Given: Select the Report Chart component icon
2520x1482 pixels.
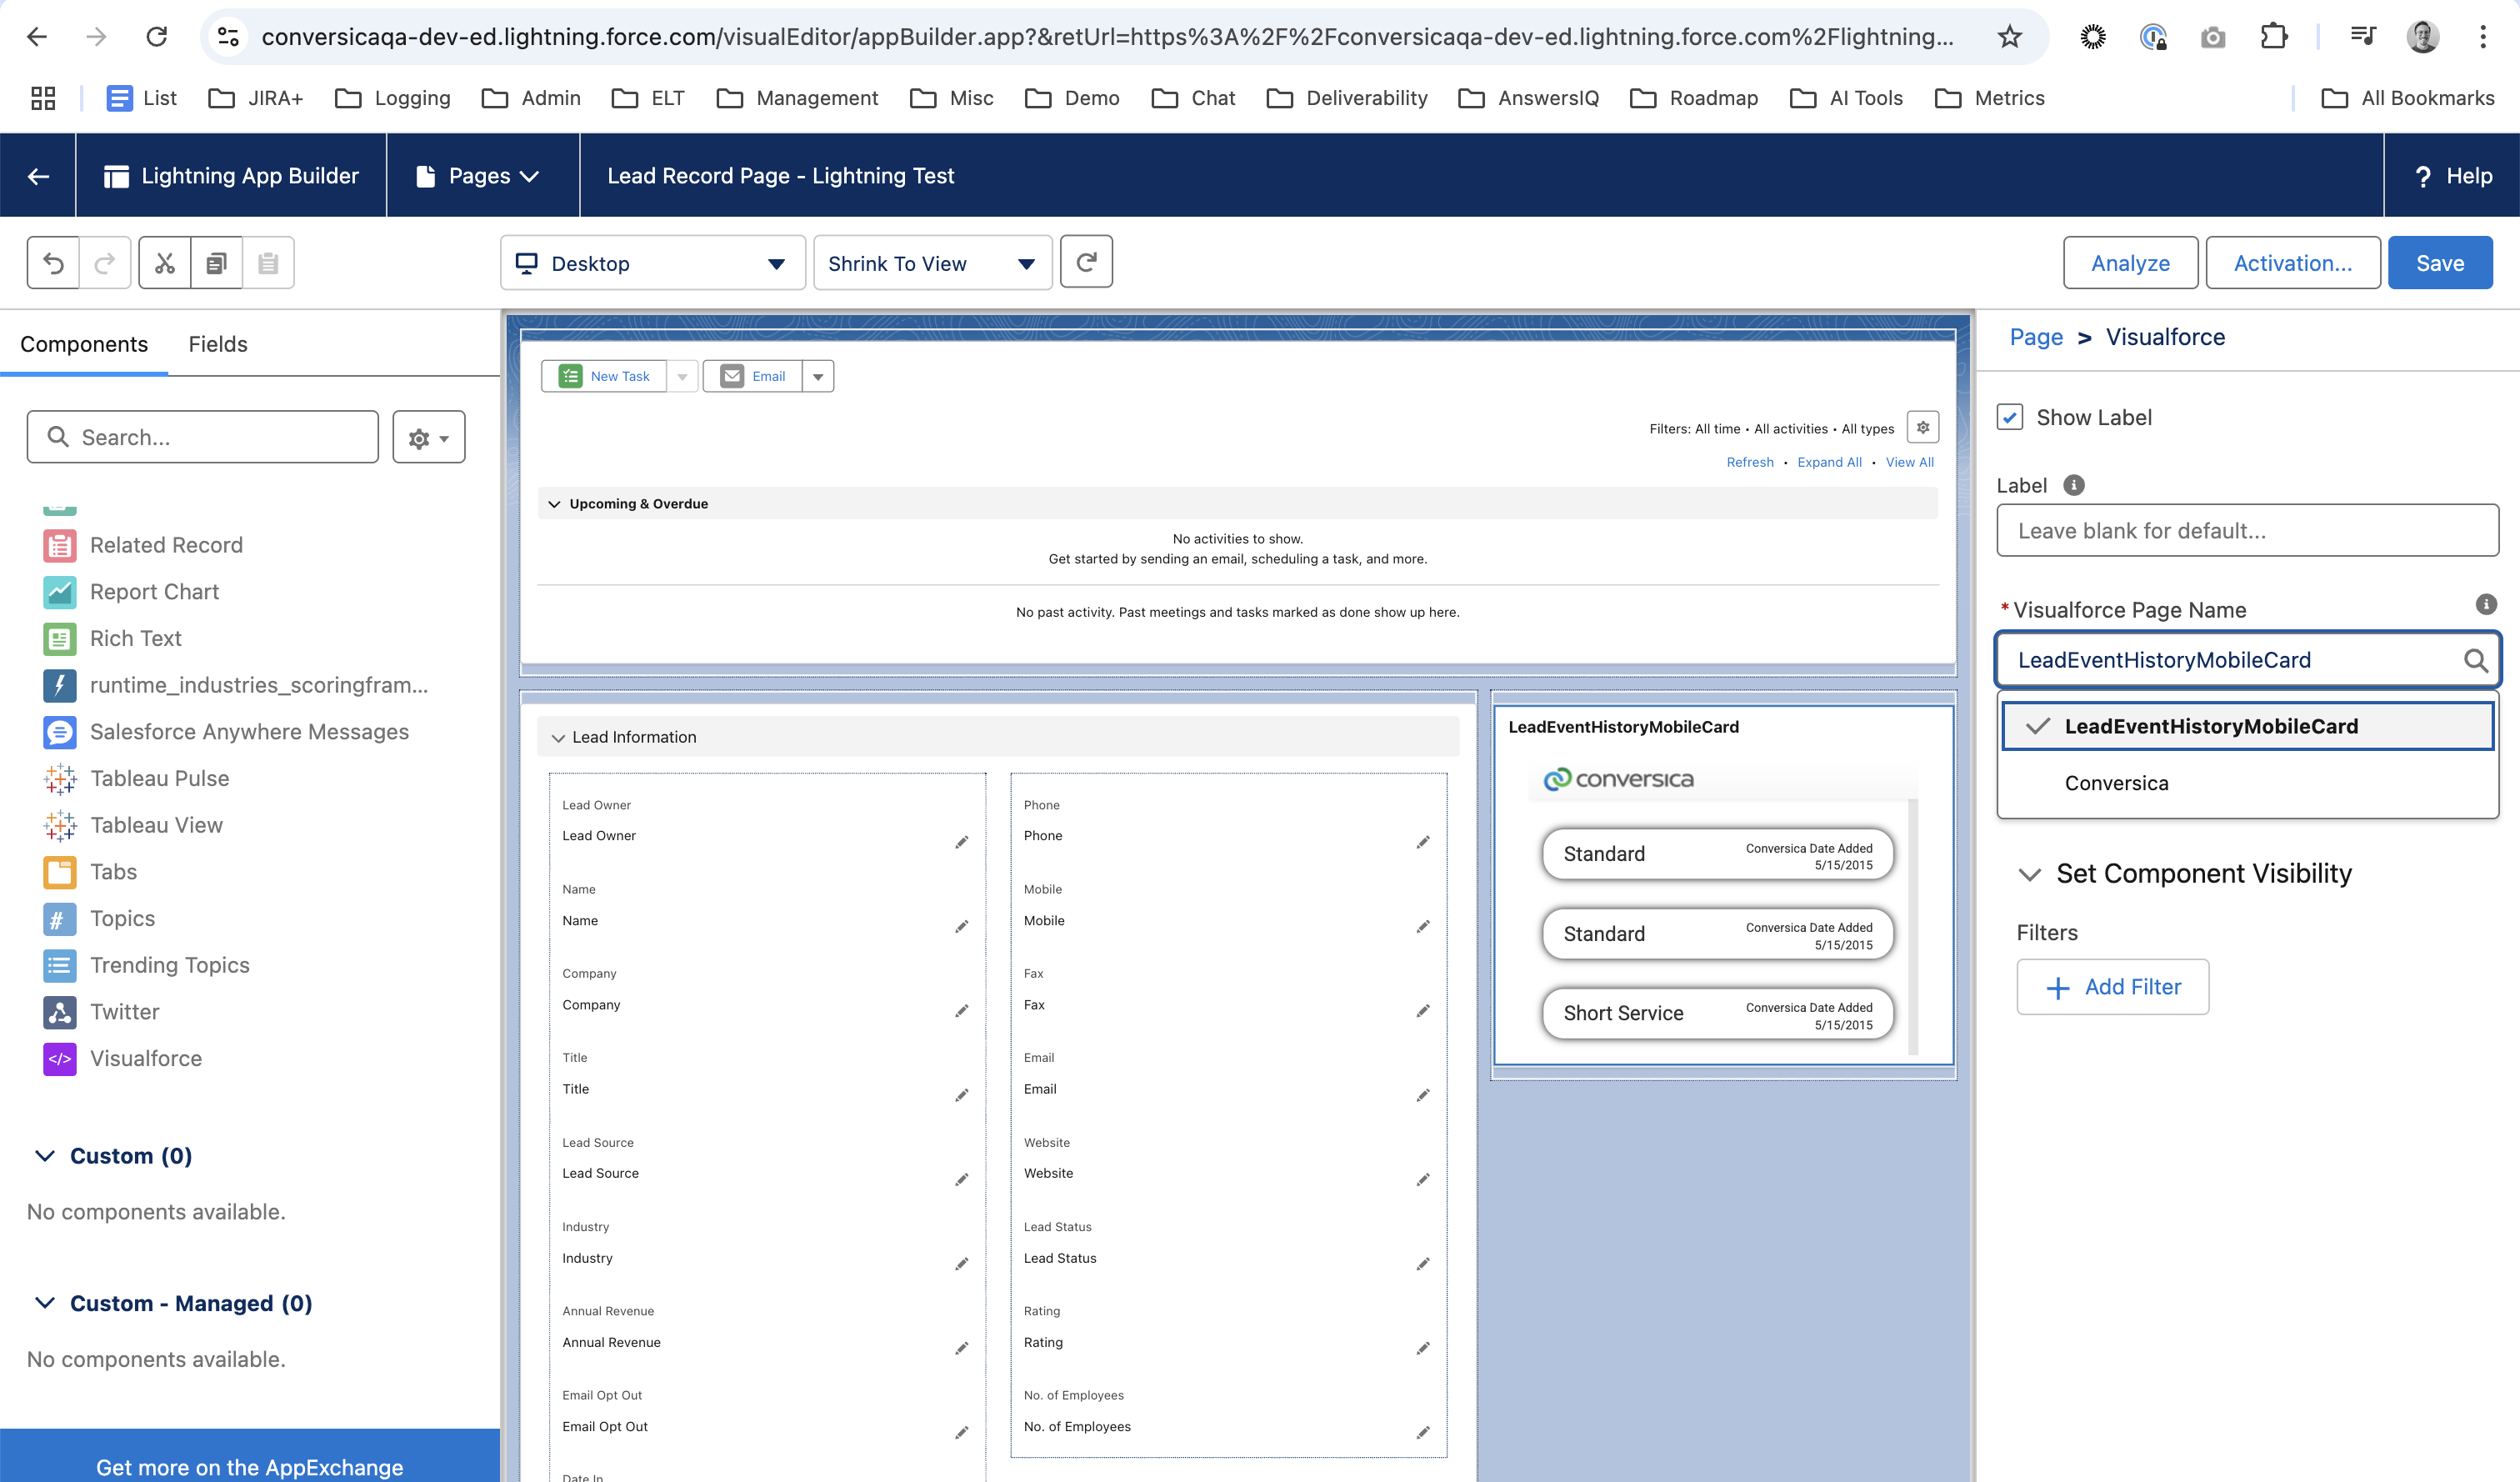Looking at the screenshot, I should point(59,592).
